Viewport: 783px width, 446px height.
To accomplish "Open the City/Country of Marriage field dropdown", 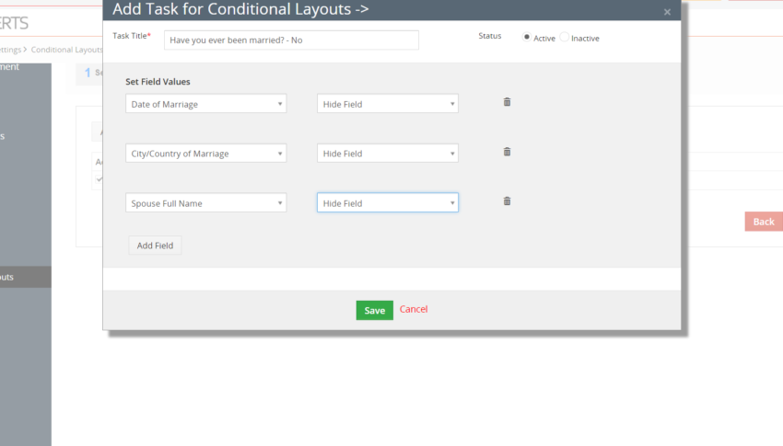I will click(x=205, y=153).
